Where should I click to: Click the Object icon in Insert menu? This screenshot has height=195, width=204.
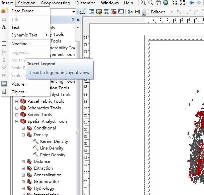4,92
